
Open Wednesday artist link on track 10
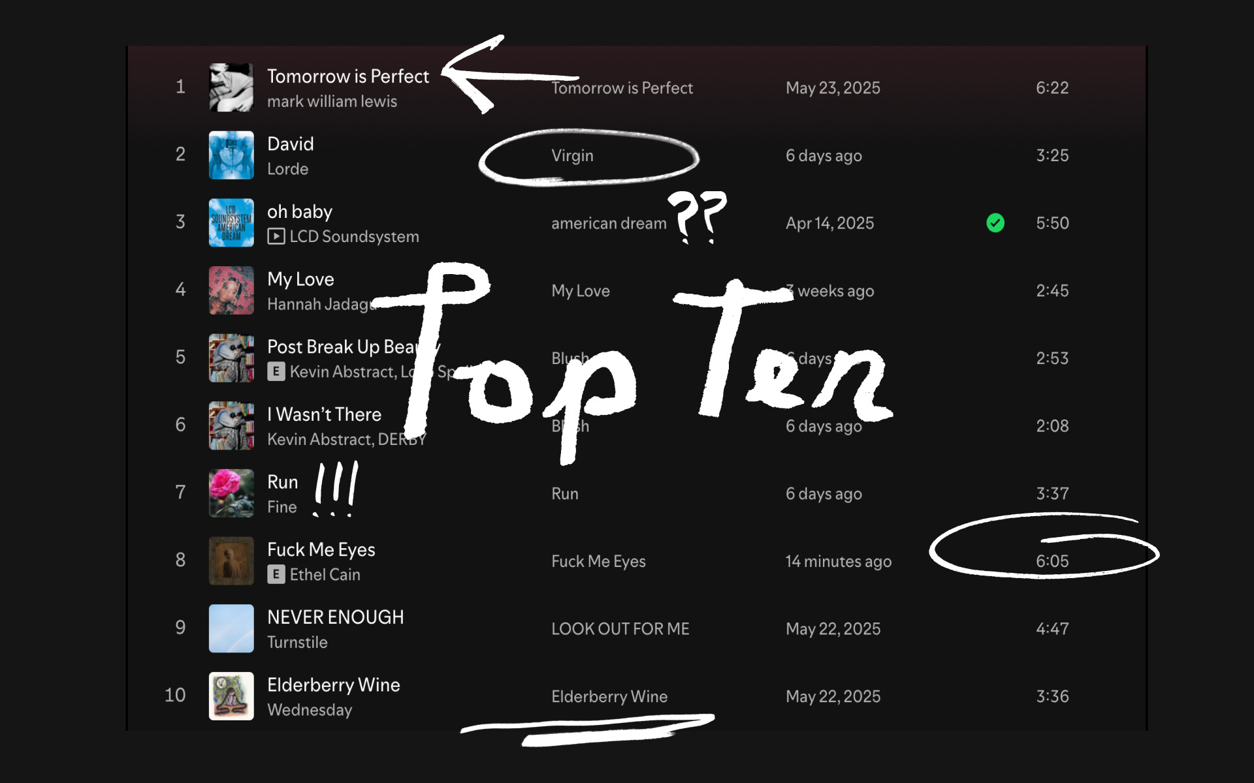click(310, 710)
